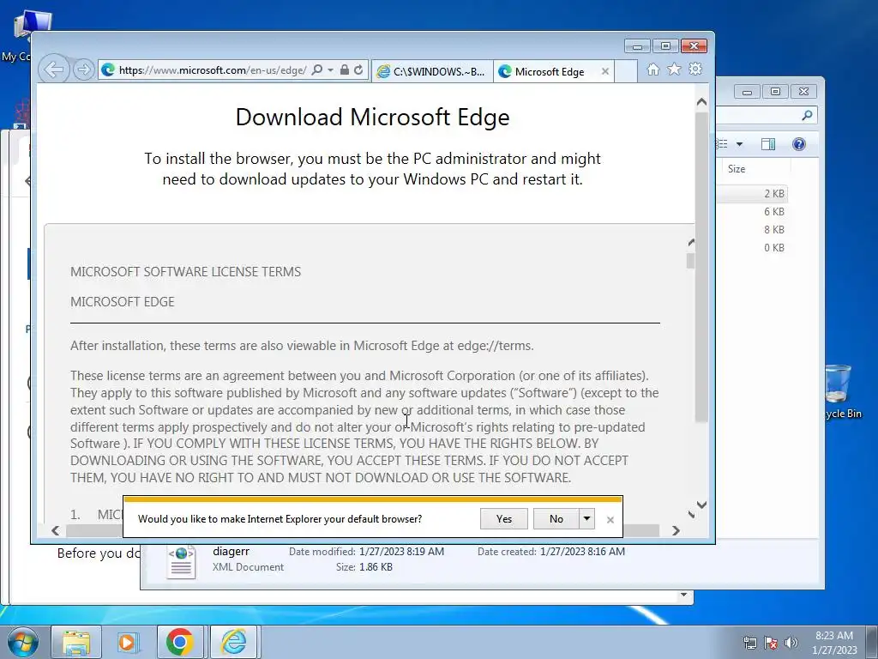This screenshot has width=878, height=659.
Task: Click the diagerr file name in details pane
Action: pyautogui.click(x=231, y=552)
